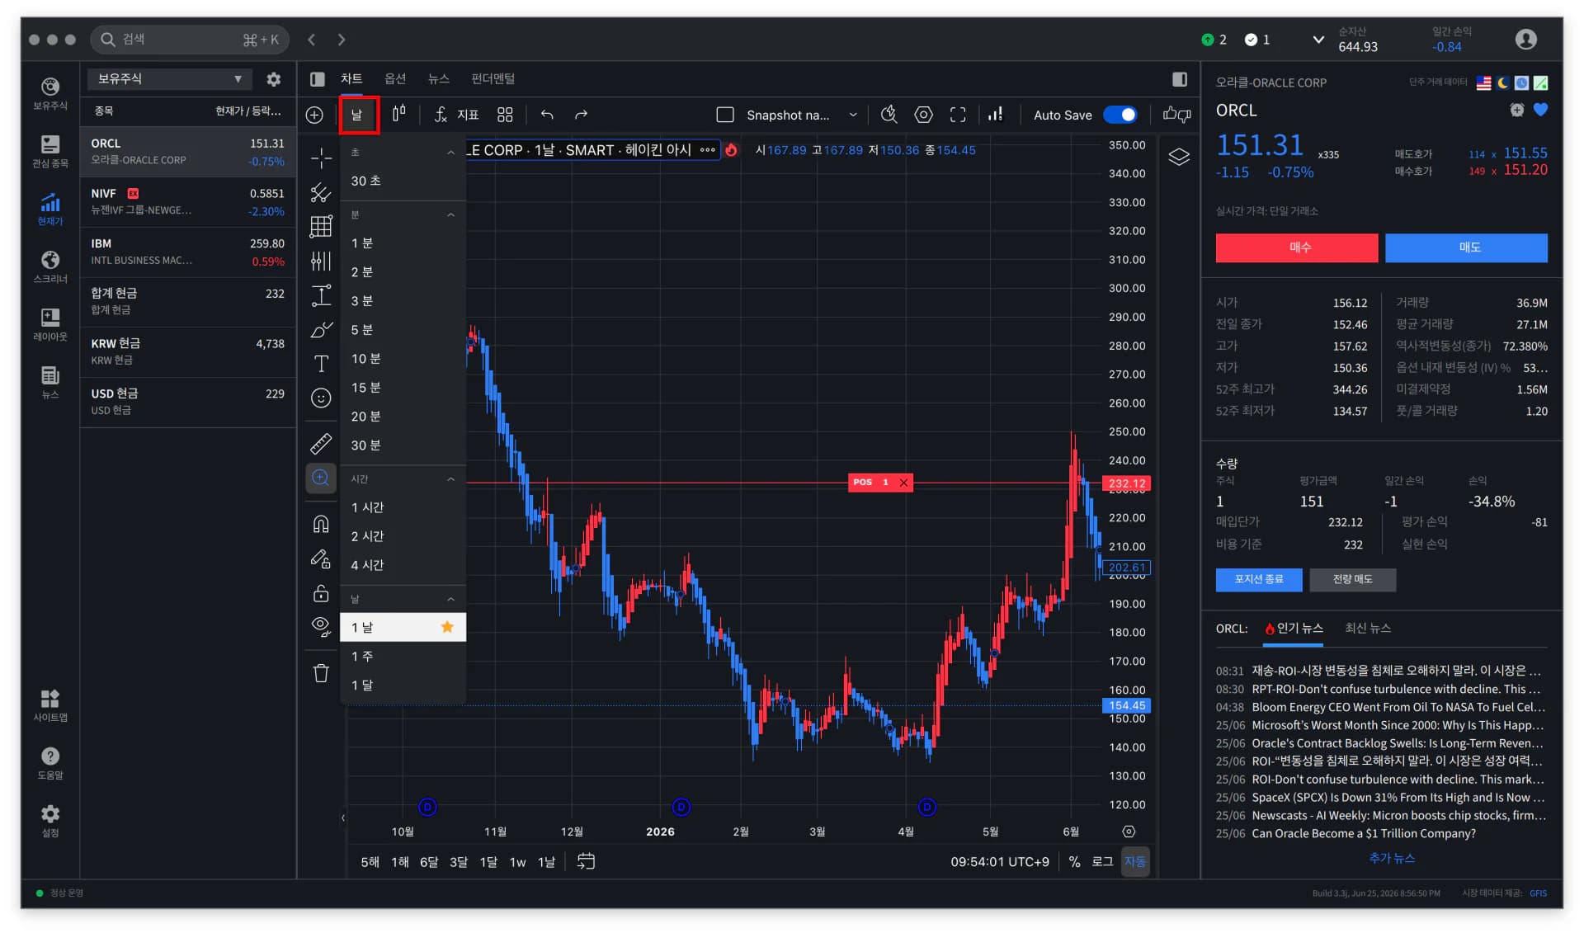The image size is (1584, 933).
Task: Toggle the 로그 logarithmic scale
Action: [x=1102, y=861]
